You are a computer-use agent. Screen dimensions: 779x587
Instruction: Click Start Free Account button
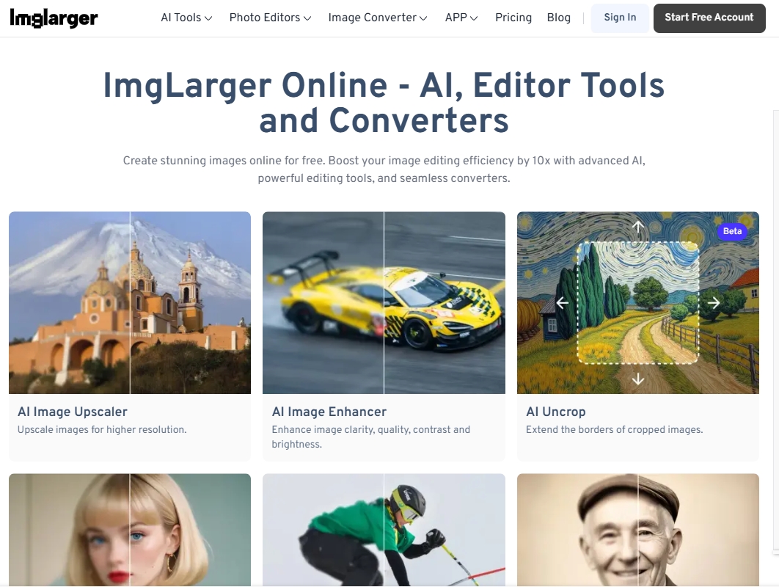[x=709, y=18]
